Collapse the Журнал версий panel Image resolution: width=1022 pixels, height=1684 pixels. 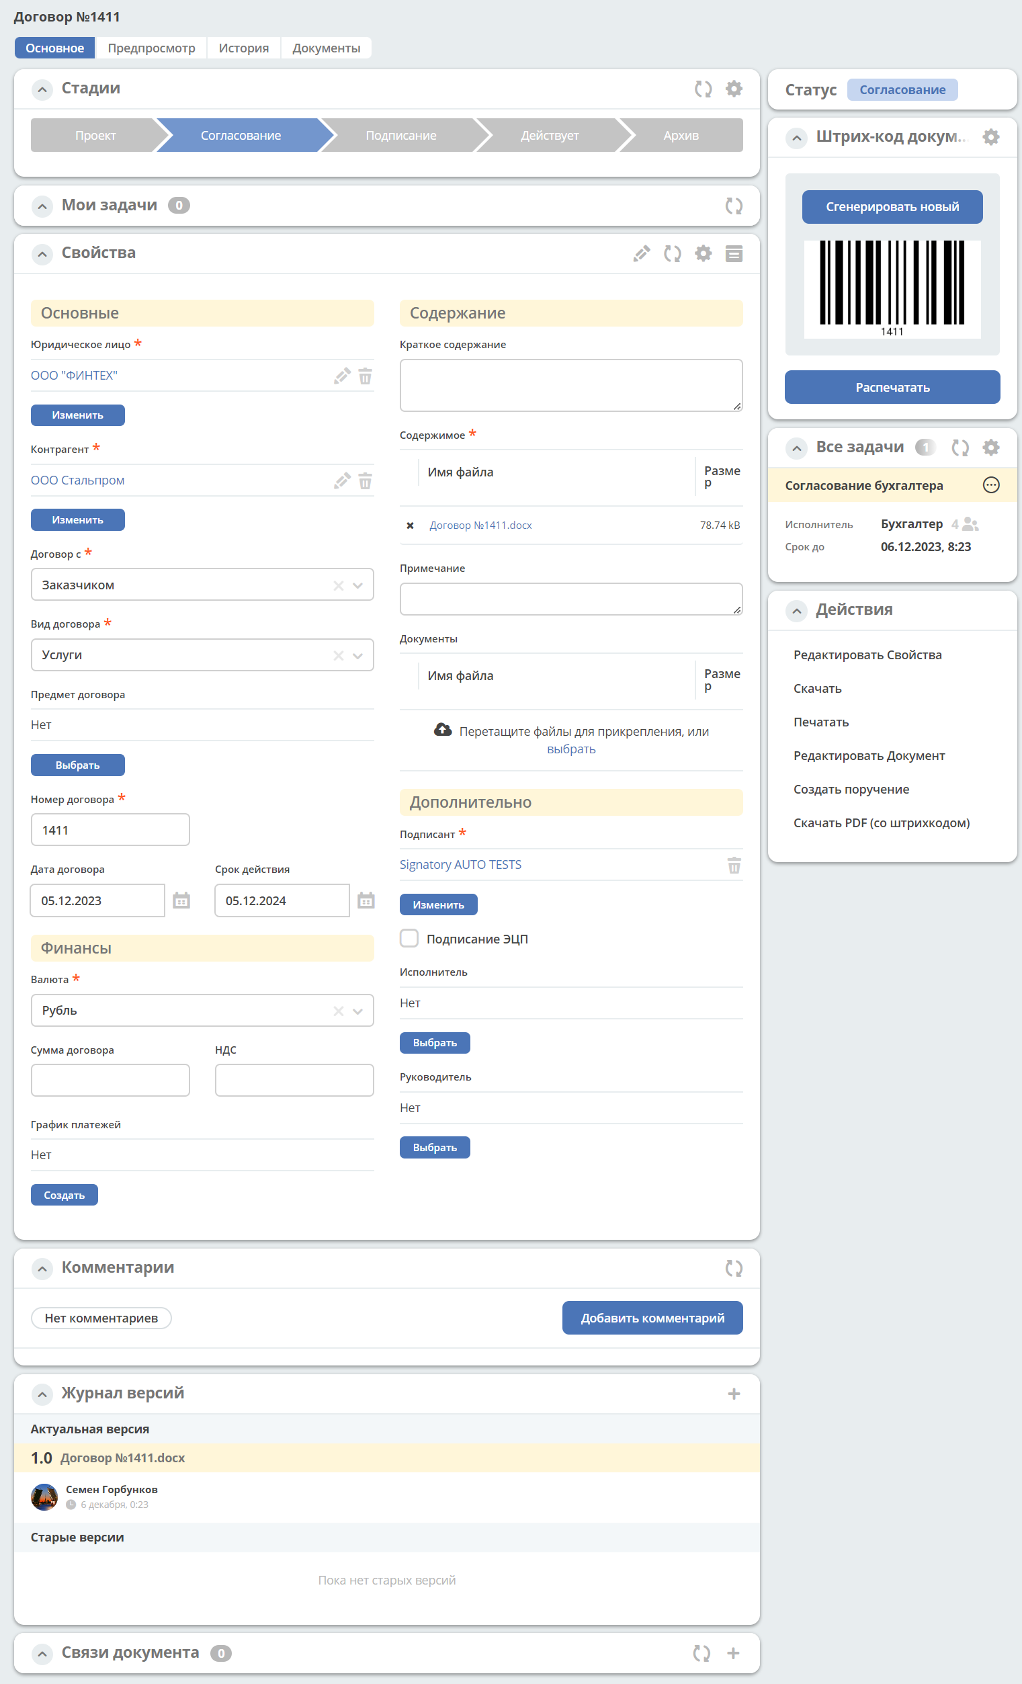click(x=42, y=1395)
